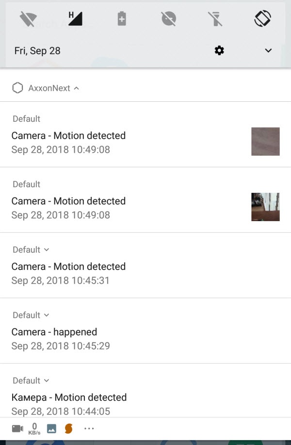
Task: Toggle the Do Not Disturb tile
Action: click(168, 19)
